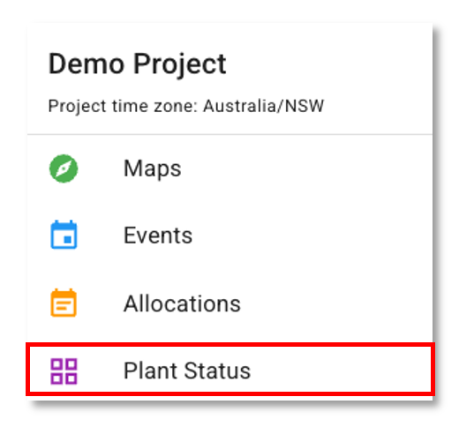
Task: Click the orange Allocations calendar icon
Action: pyautogui.click(x=64, y=303)
